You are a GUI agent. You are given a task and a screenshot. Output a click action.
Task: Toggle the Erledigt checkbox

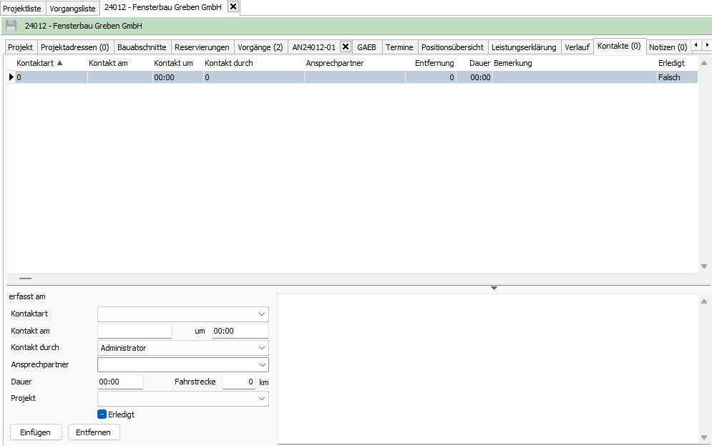coord(102,415)
